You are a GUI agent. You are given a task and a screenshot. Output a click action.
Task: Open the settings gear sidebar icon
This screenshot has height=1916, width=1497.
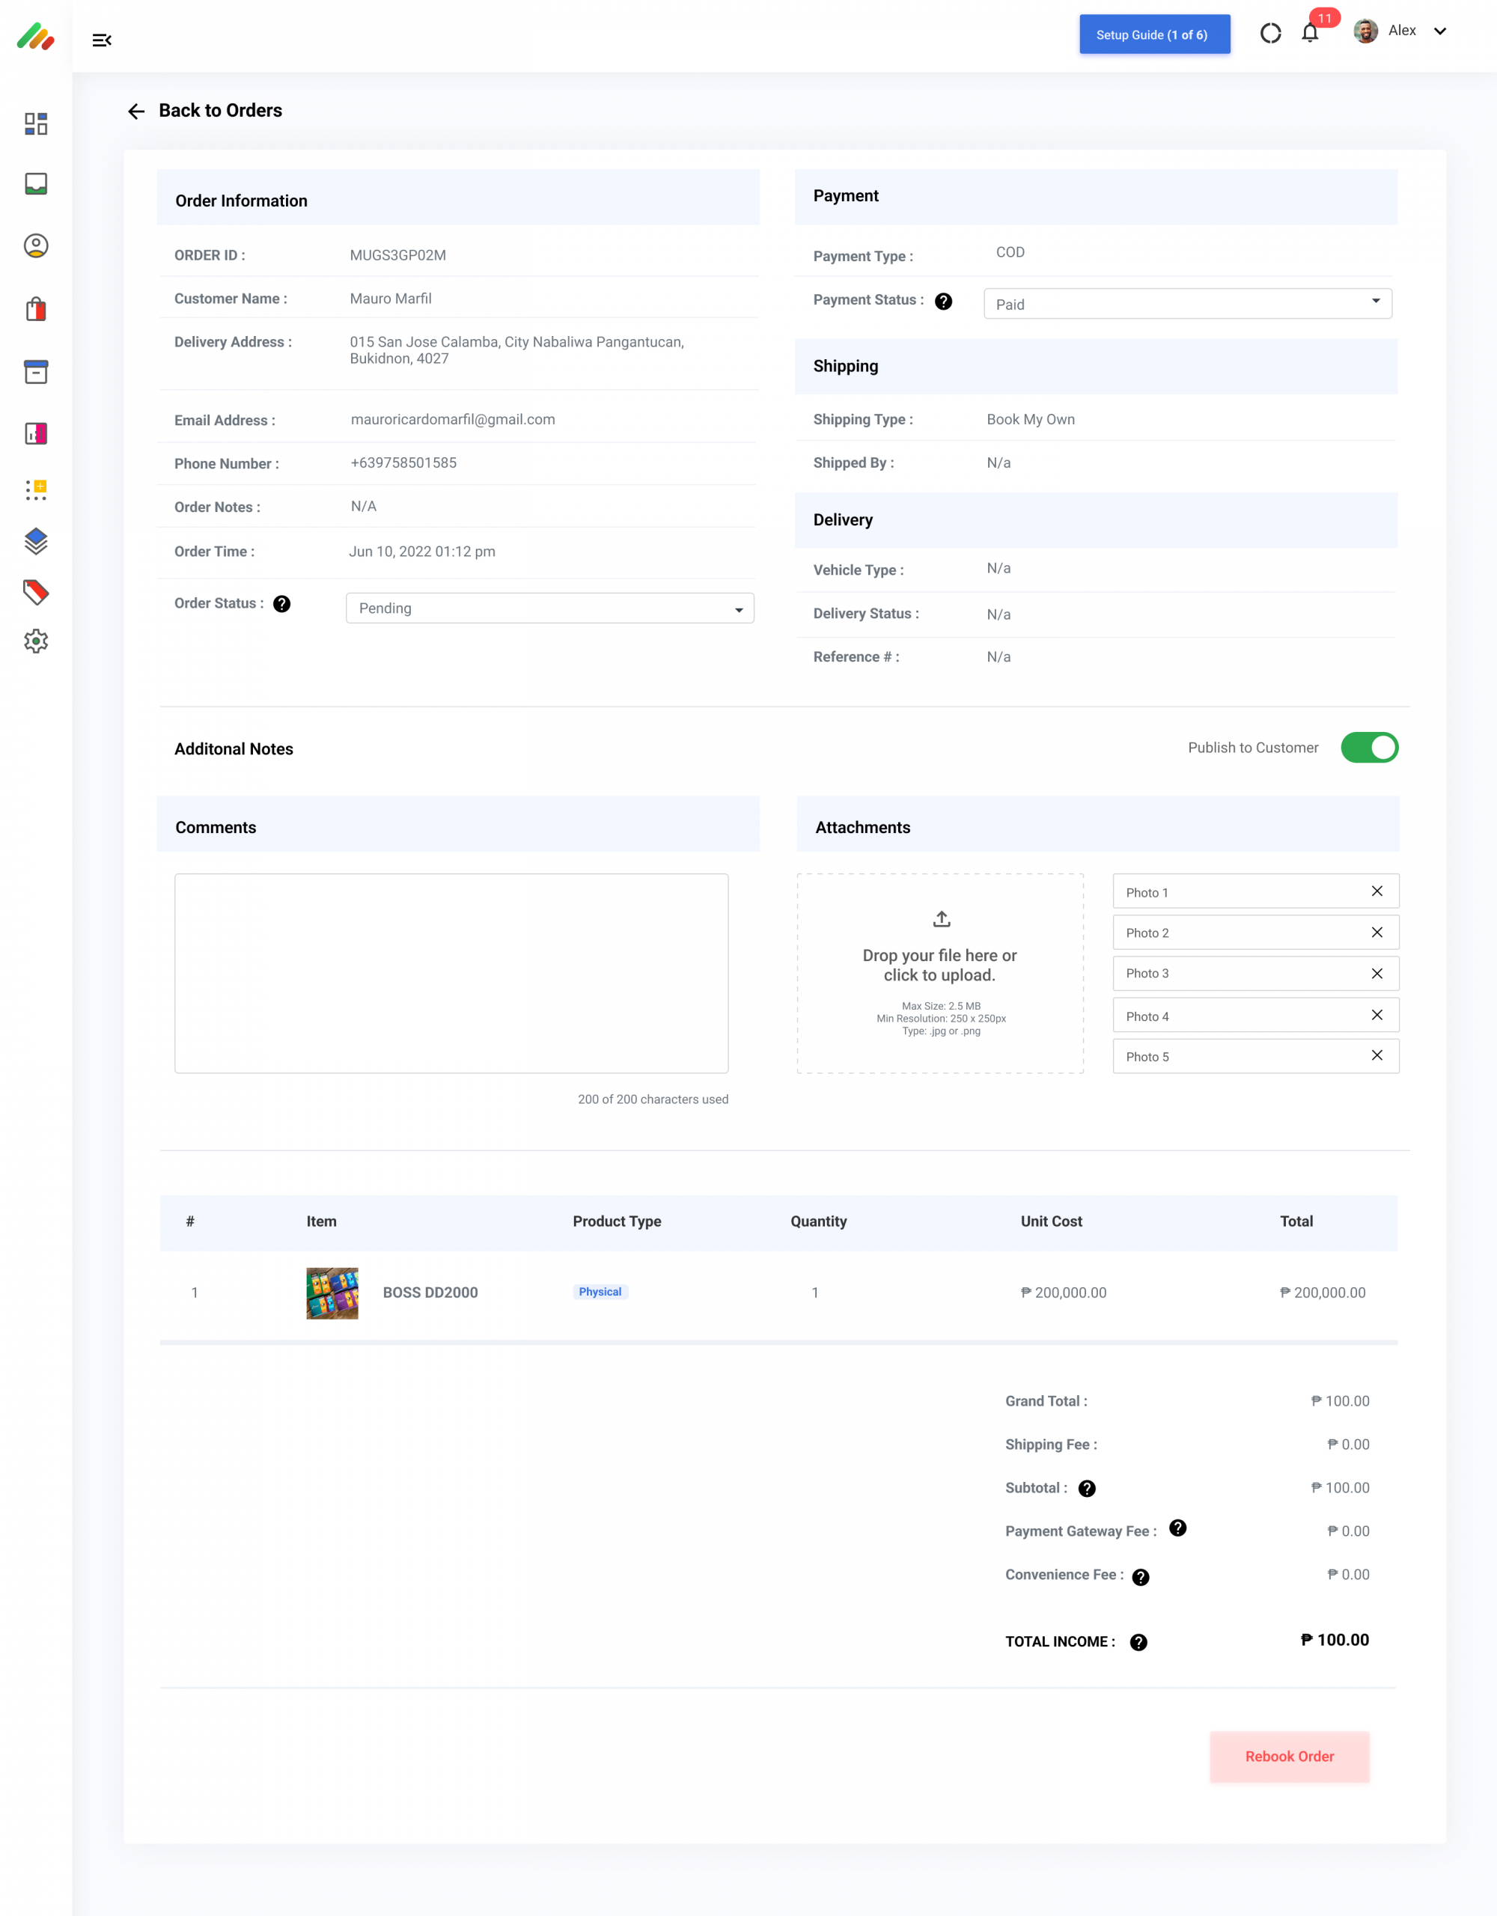(x=36, y=641)
